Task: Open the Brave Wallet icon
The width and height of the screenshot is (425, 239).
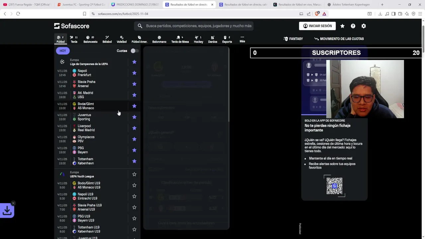Action: click(x=400, y=14)
